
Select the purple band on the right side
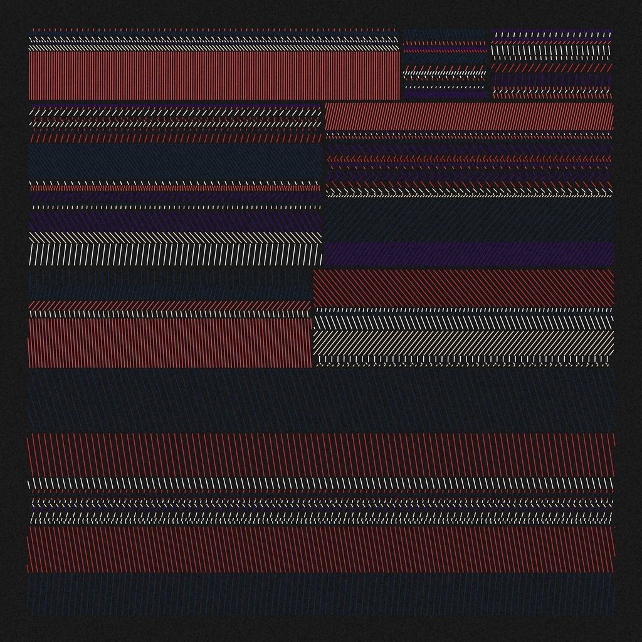click(469, 253)
